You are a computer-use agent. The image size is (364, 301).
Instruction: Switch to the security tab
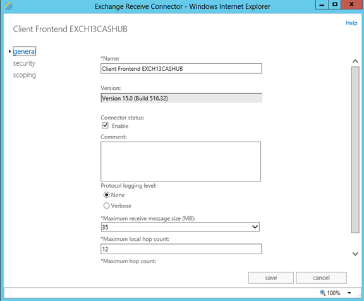(24, 63)
